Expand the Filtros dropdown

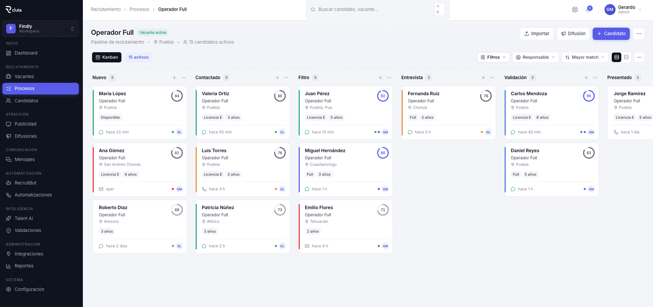click(x=493, y=57)
